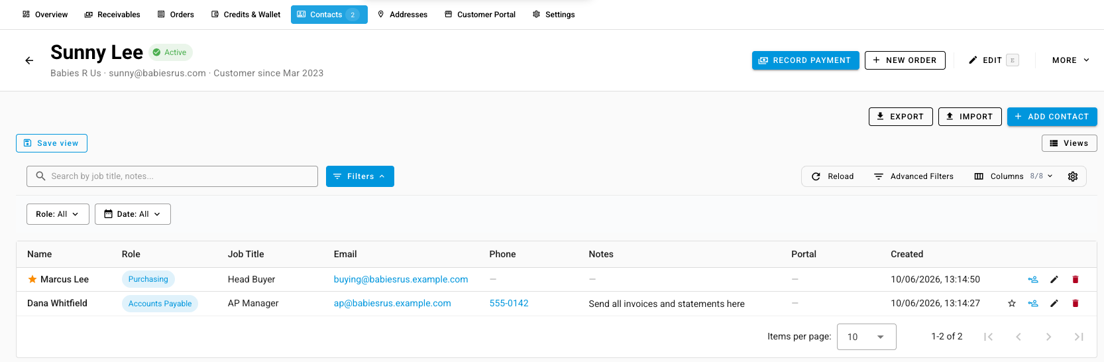This screenshot has width=1104, height=362.
Task: Open the Views menu
Action: point(1069,143)
